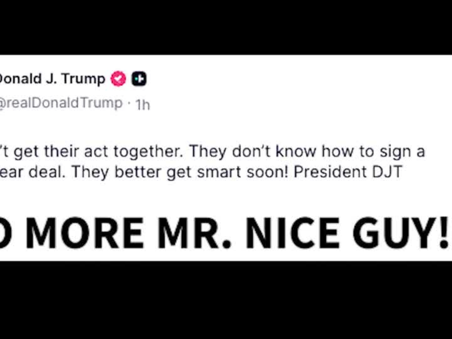This screenshot has width=452, height=339.
Task: Click 'GUY!' in the bold headline
Action: 400,233
